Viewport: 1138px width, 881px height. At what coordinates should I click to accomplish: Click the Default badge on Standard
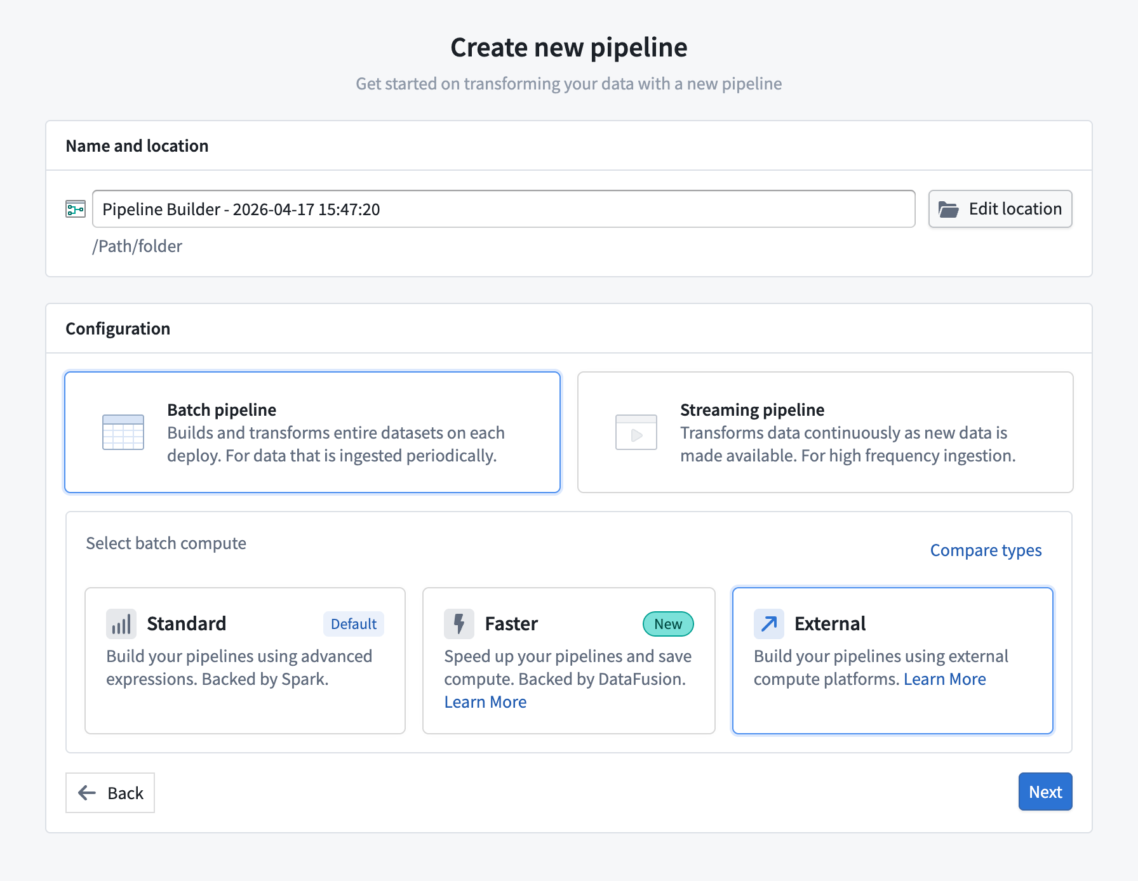354,624
